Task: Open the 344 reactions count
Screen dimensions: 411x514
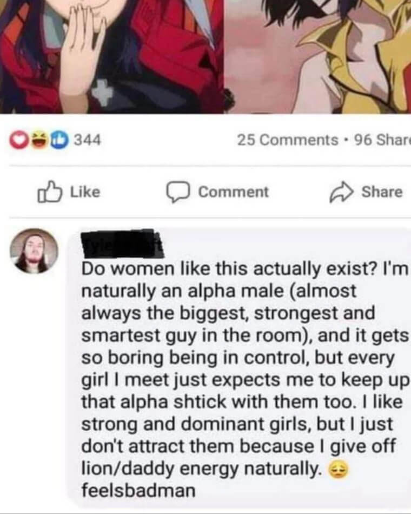Action: click(87, 140)
